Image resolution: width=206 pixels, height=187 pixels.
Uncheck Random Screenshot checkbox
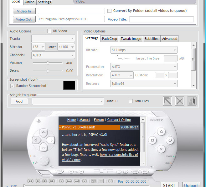[12, 86]
